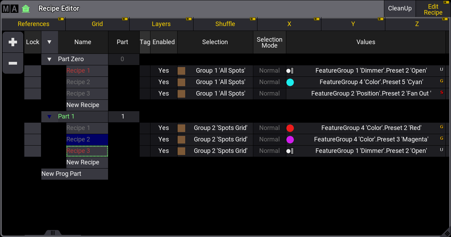
Task: Click the cyan color swatch in Values
Action: point(290,82)
